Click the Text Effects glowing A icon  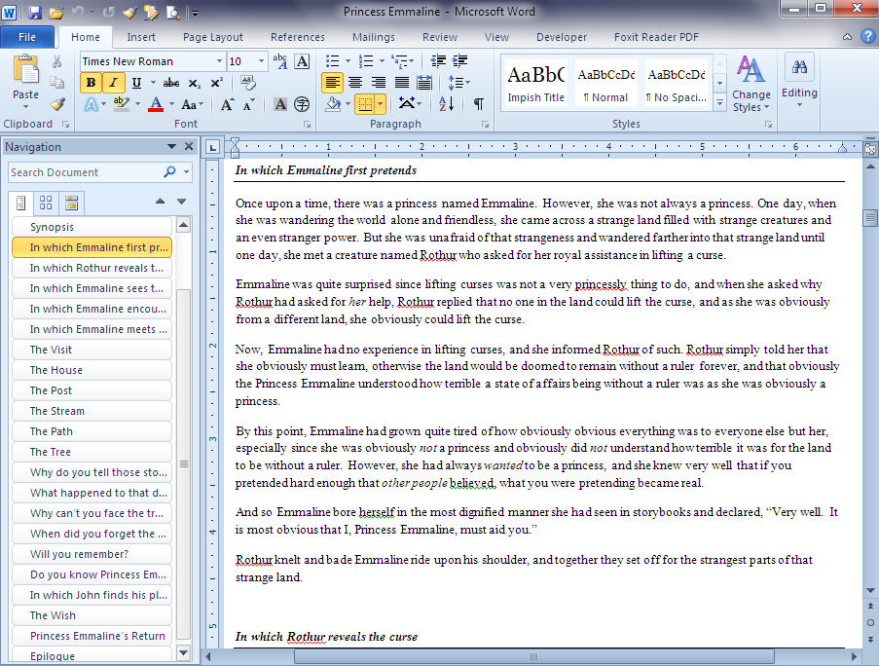tap(91, 104)
